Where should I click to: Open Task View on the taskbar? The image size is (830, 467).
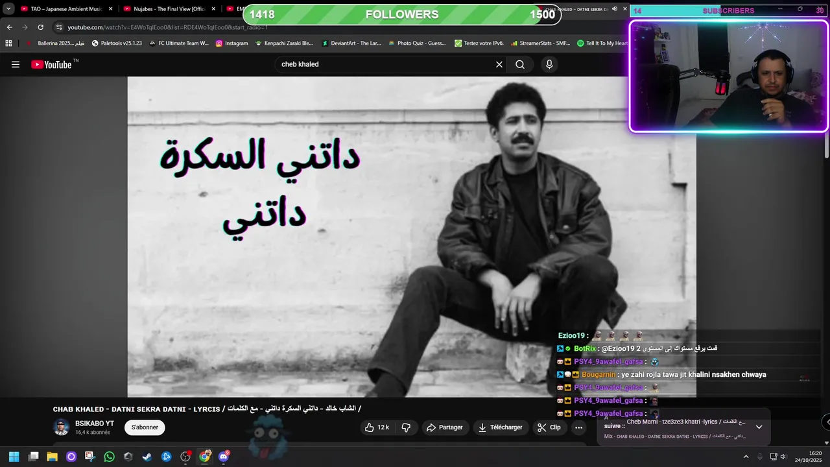[x=33, y=457]
